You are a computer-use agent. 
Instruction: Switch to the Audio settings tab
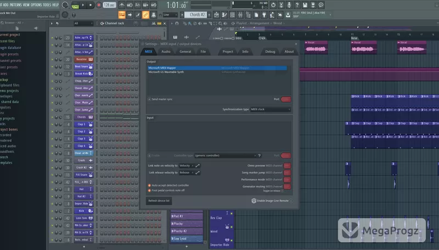pyautogui.click(x=166, y=52)
